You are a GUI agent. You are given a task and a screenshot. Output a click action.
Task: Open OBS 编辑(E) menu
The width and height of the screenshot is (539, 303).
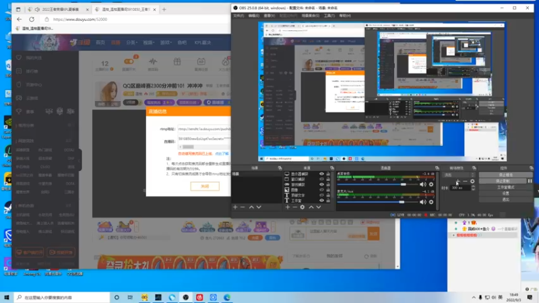point(254,15)
